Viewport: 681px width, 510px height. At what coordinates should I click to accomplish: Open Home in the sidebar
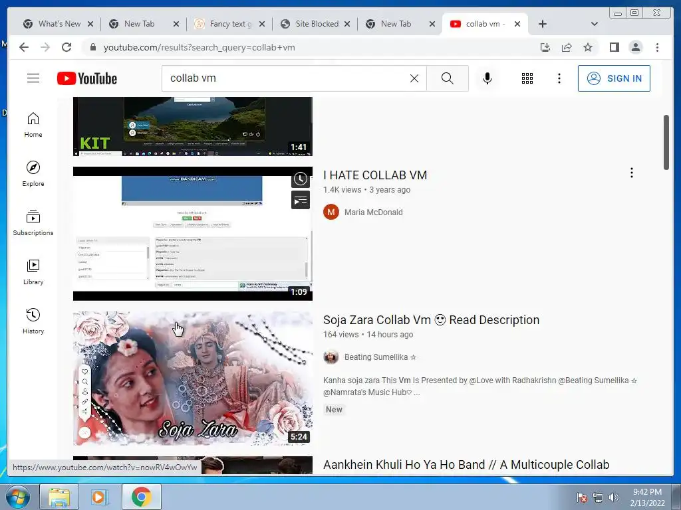(x=33, y=125)
